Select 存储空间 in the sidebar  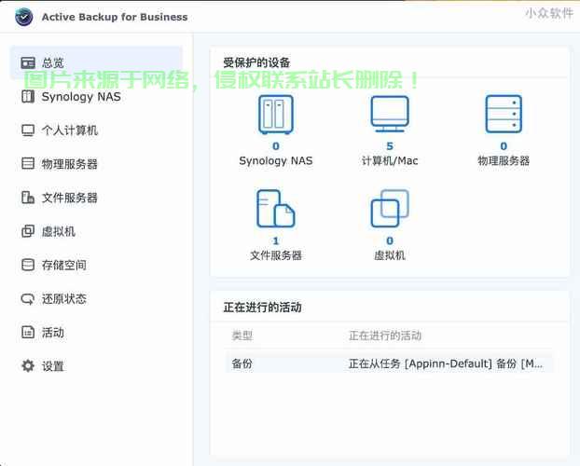tap(96, 265)
